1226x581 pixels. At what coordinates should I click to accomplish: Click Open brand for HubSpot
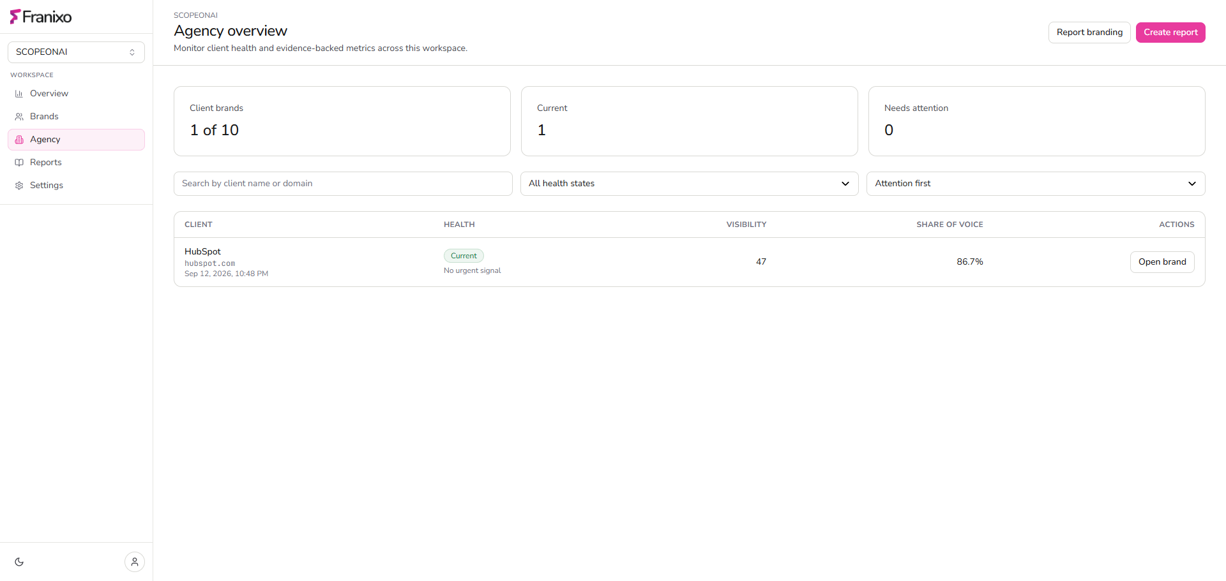pos(1162,262)
